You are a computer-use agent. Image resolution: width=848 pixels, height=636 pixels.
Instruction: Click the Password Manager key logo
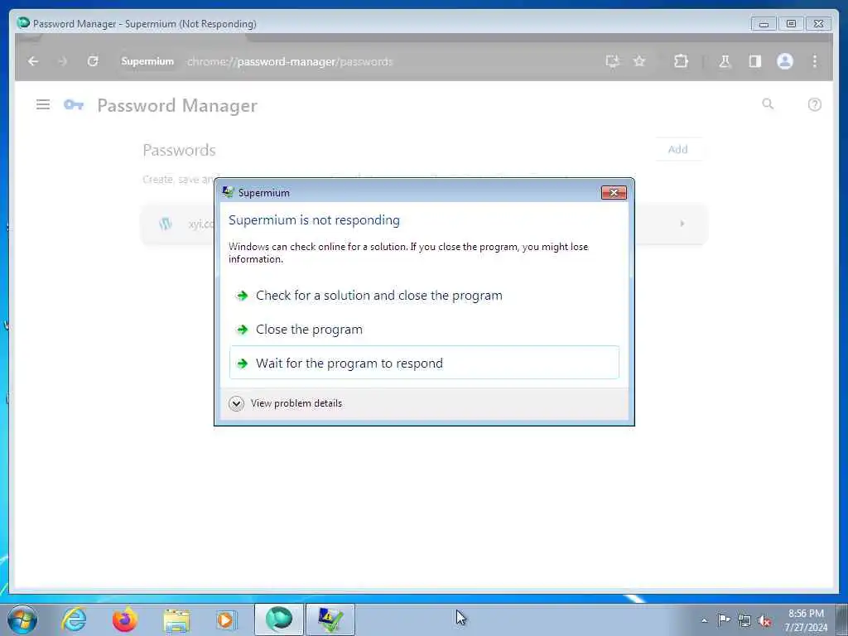[74, 104]
